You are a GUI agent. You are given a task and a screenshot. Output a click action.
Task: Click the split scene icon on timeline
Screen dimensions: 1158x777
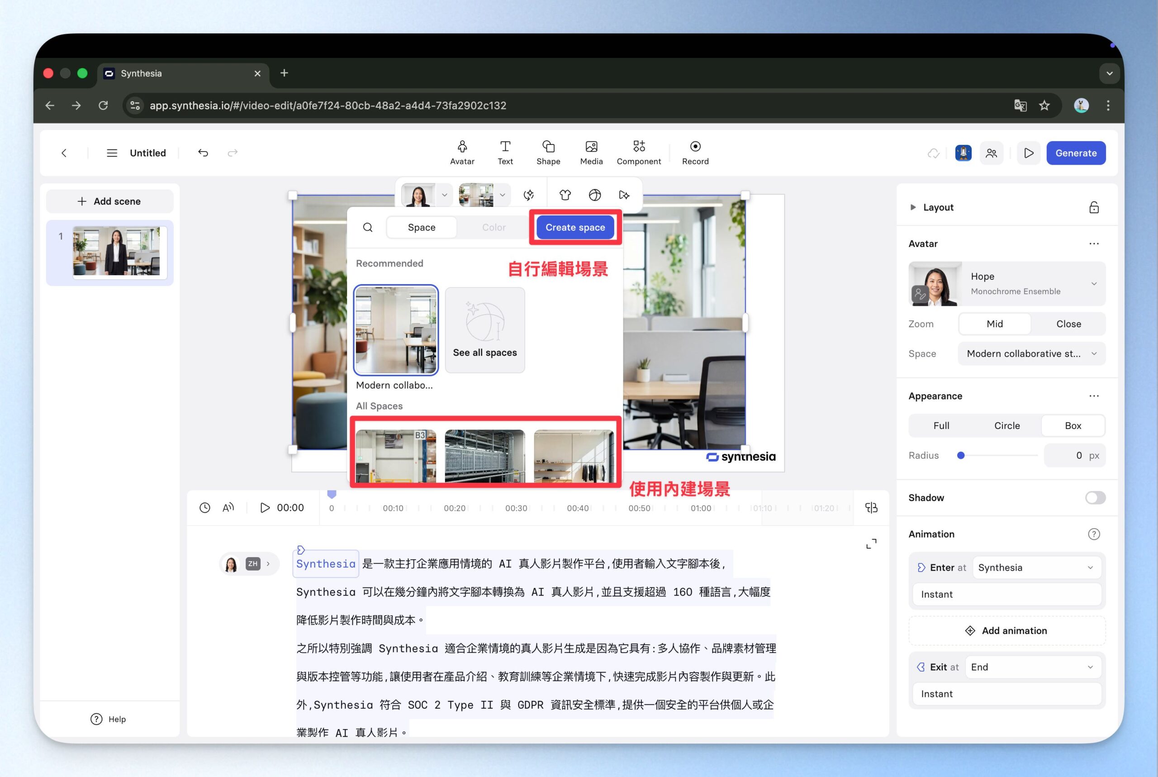click(871, 507)
